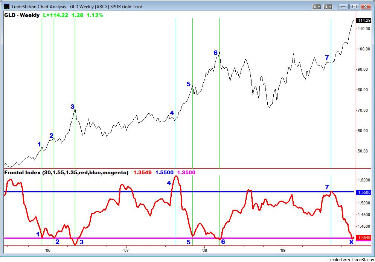Screen dimensions: 375x262
Task: Open the I interval-link dropdown
Action: coord(328,7)
